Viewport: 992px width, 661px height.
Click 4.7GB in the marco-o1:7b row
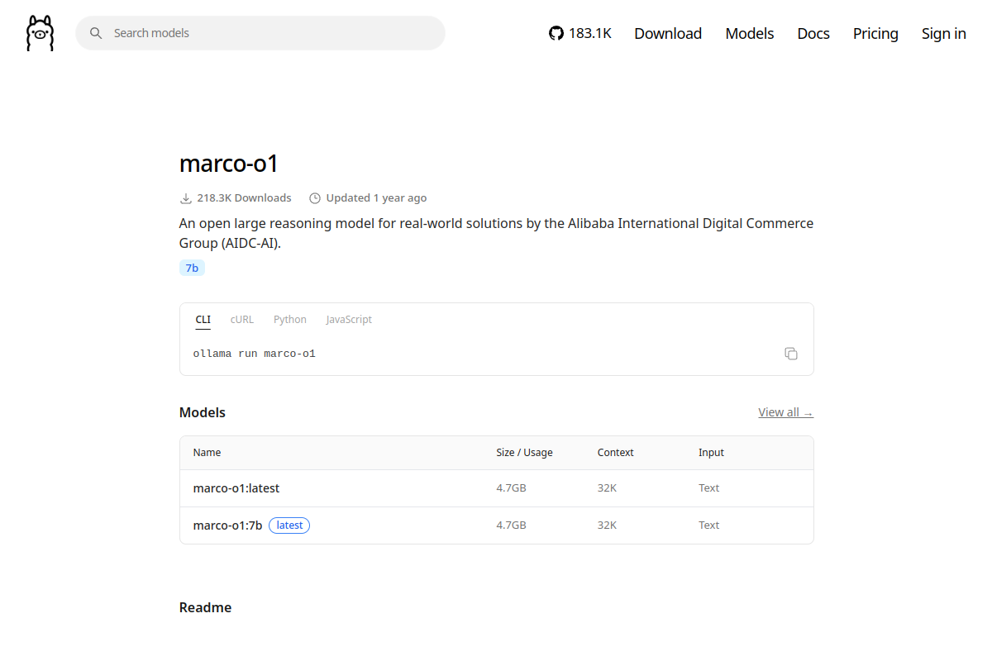point(511,525)
